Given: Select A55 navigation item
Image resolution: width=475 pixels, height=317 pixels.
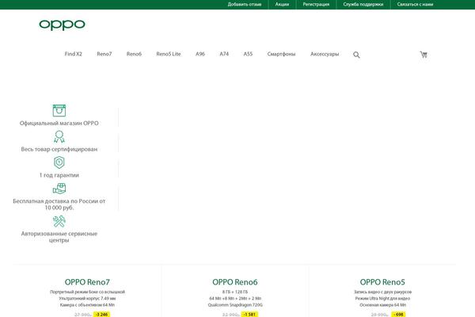Looking at the screenshot, I should pos(248,54).
